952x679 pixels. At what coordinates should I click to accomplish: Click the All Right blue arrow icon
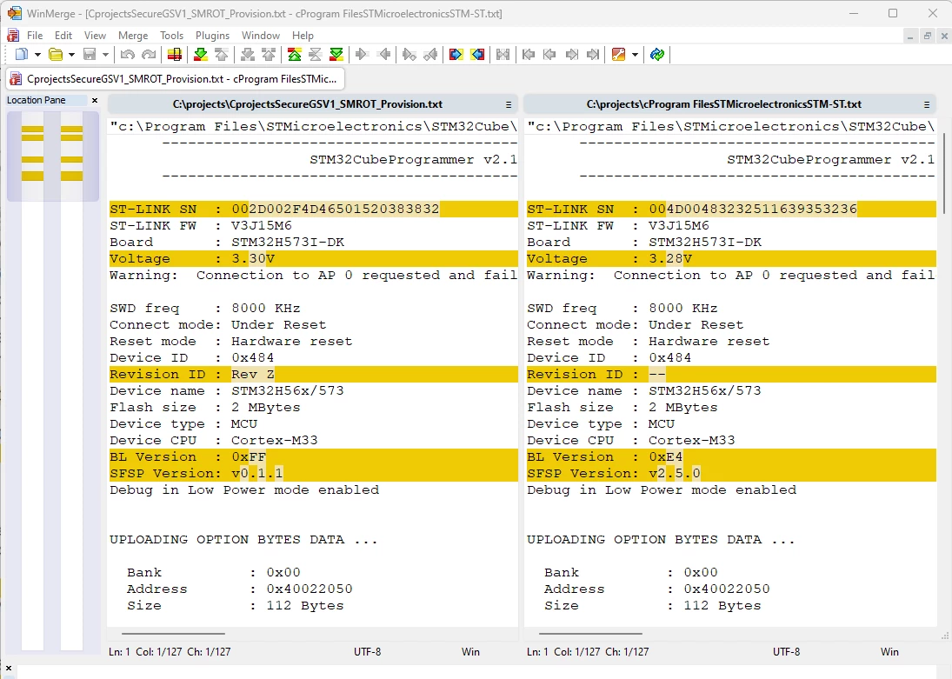(456, 55)
